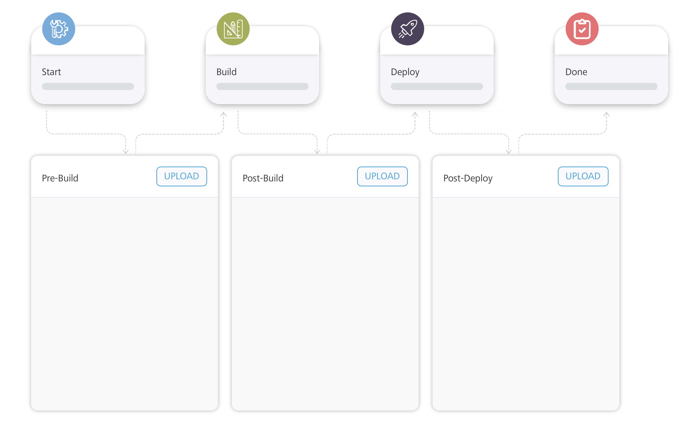Click the green ruler-and-pencil Build icon

coord(232,29)
